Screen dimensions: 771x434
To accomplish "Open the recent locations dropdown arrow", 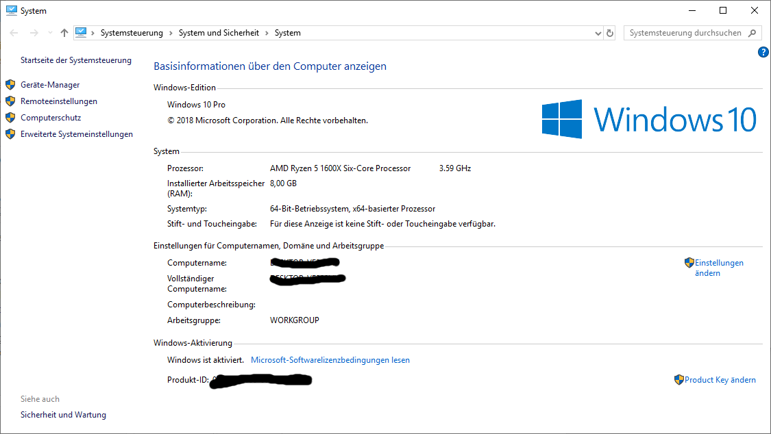I will click(x=49, y=33).
